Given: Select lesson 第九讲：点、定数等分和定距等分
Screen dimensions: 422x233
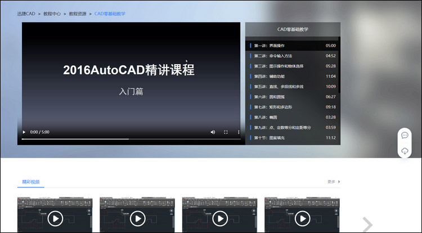Looking at the screenshot, I should pos(293,127).
